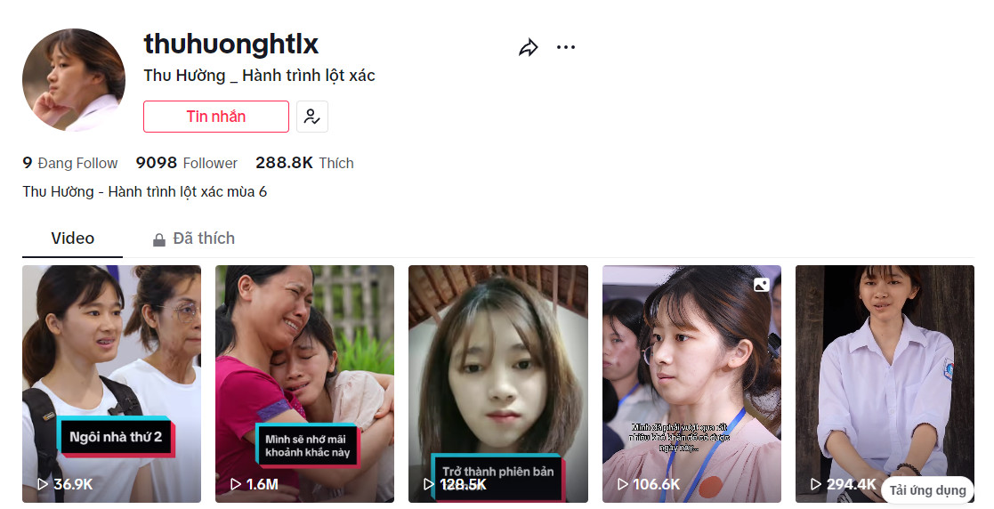This screenshot has width=994, height=509.
Task: Click the photo-post icon on fourth thumbnail
Action: pos(762,286)
